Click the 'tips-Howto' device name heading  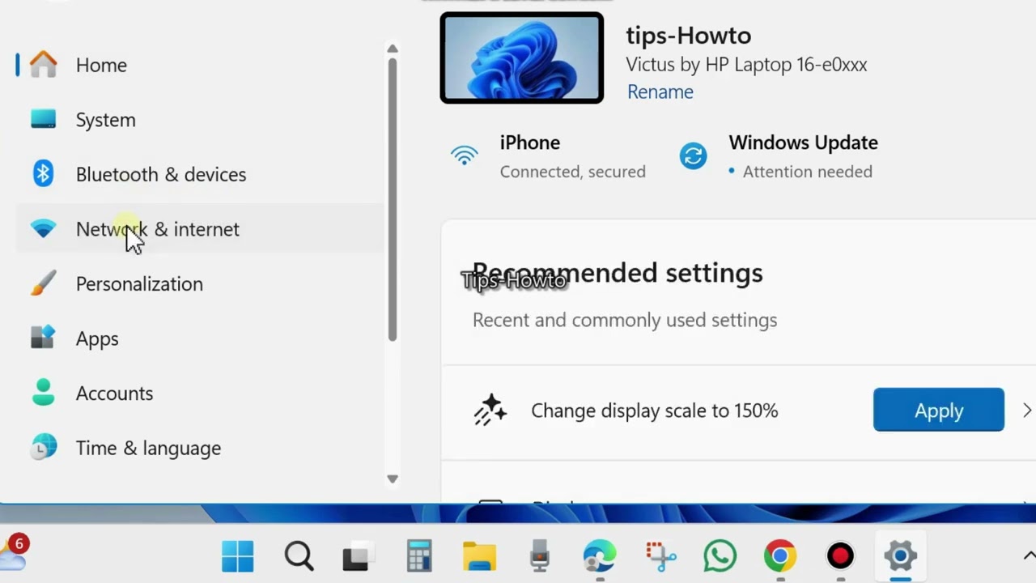(689, 35)
